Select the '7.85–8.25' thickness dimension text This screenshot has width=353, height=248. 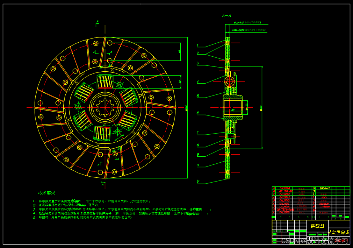pyautogui.click(x=238, y=30)
